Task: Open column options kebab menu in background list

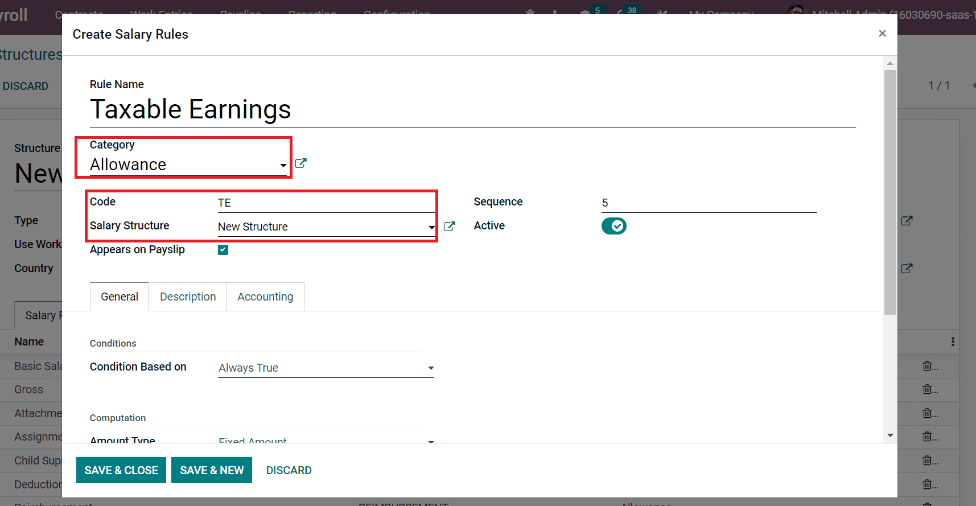Action: coord(953,342)
